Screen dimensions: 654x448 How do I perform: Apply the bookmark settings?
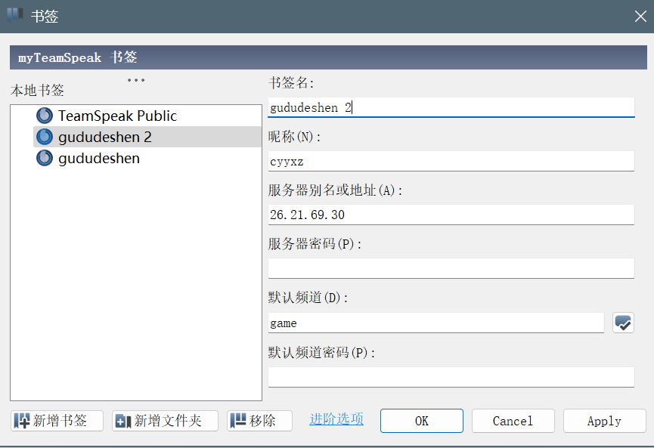pos(604,421)
